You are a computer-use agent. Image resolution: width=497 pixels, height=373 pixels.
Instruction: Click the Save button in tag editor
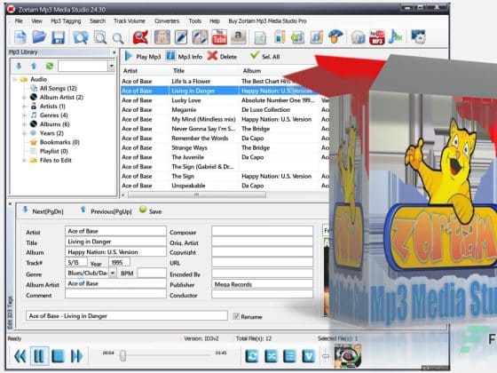click(x=151, y=211)
